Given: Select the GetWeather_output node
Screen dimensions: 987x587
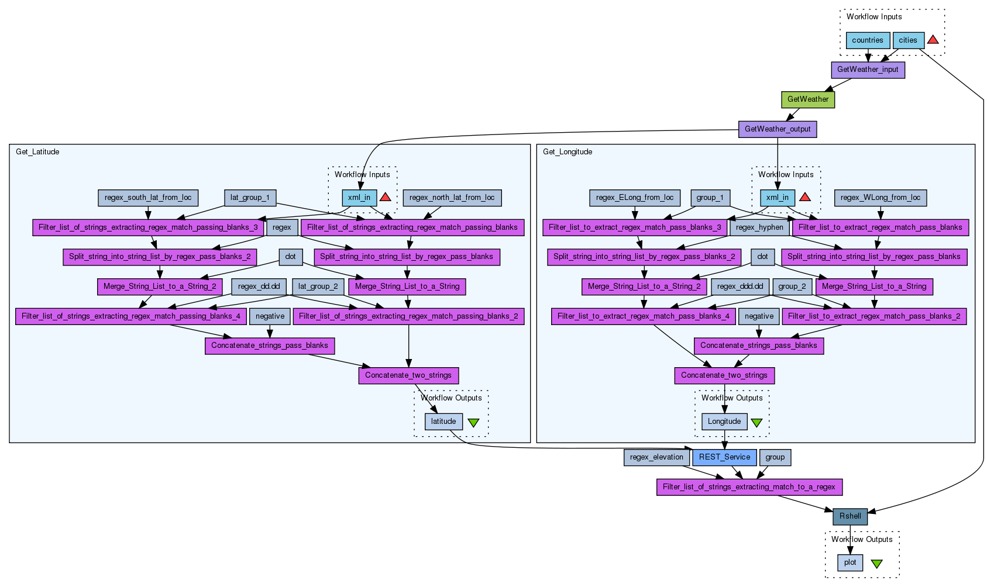Looking at the screenshot, I should pyautogui.click(x=777, y=129).
